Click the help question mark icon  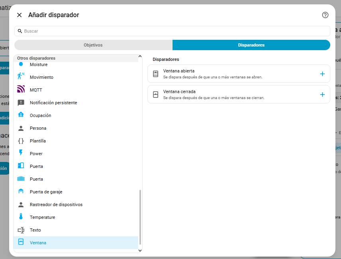(x=325, y=15)
